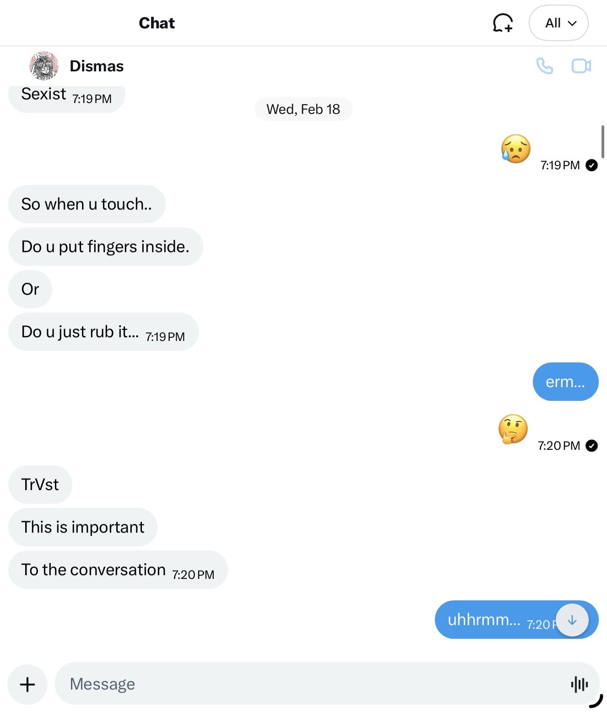Select the "To the conversation" message bubble
The height and width of the screenshot is (712, 607).
pos(118,570)
